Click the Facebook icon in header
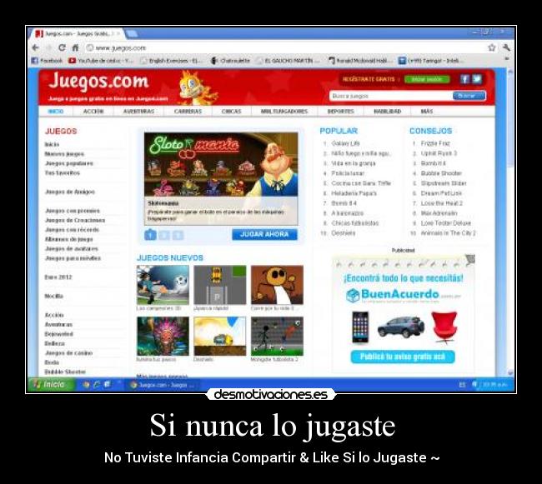Viewport: 542px width, 484px height. [464, 79]
